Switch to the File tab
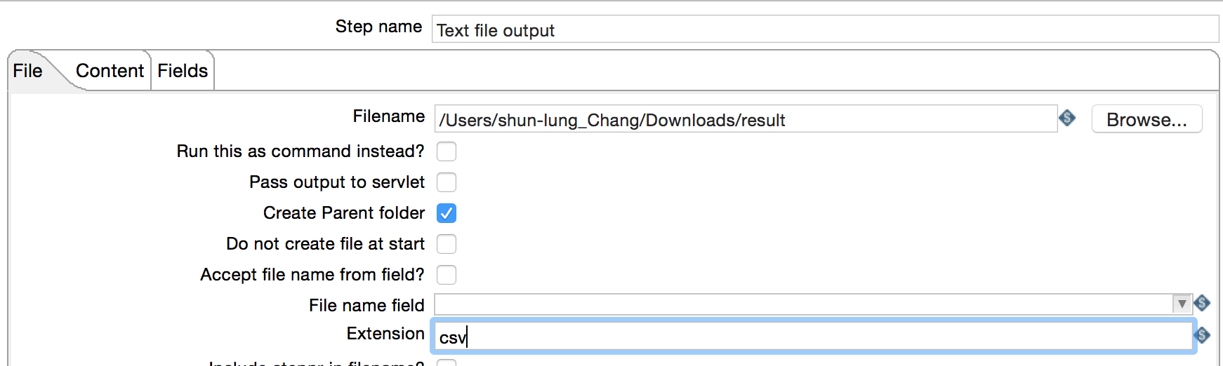Image resolution: width=1223 pixels, height=366 pixels. 28,71
